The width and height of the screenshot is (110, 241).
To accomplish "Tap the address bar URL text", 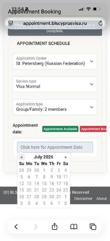I will 55,23.
